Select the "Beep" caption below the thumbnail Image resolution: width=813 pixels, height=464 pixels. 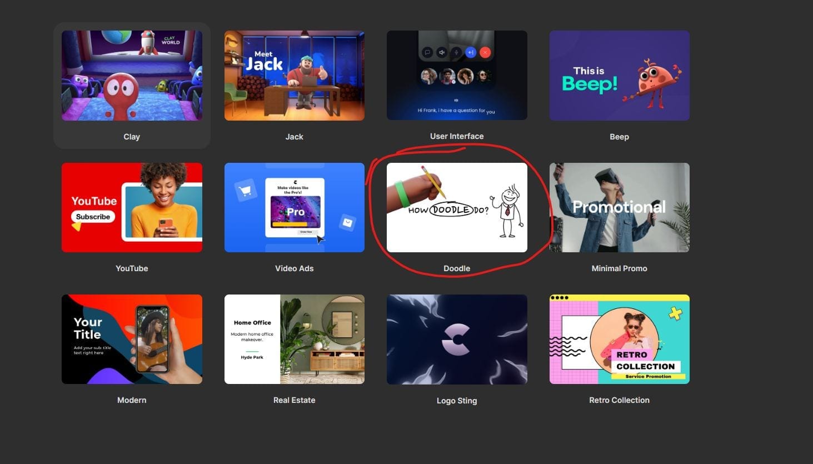point(619,137)
